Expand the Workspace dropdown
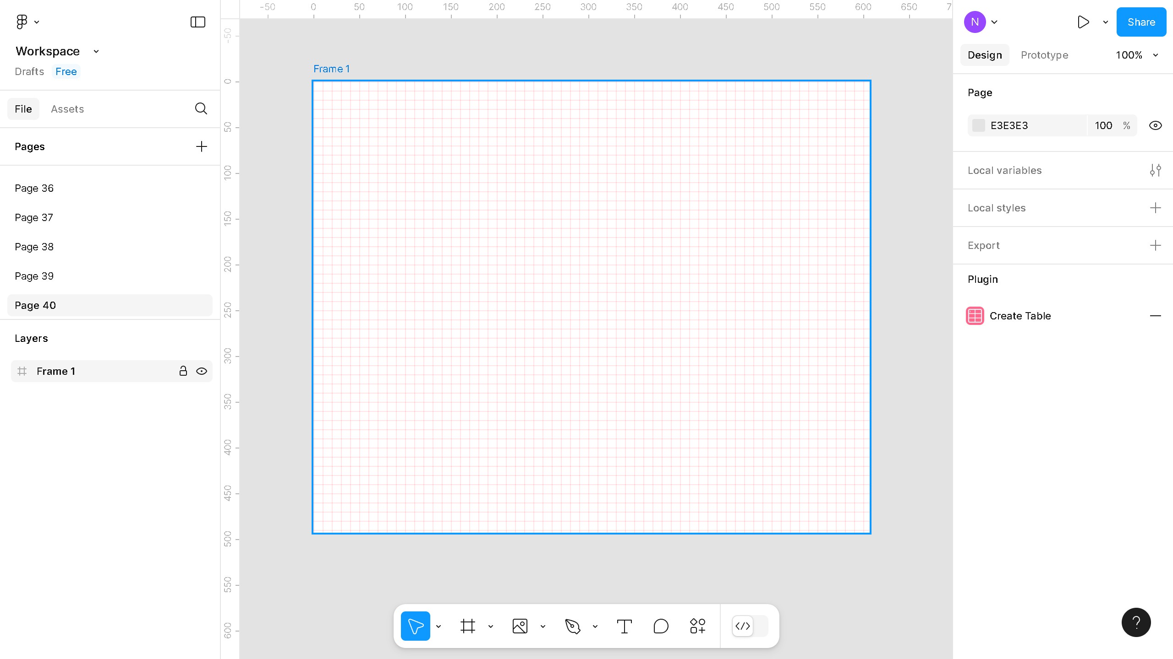Viewport: 1173px width, 659px height. 95,51
